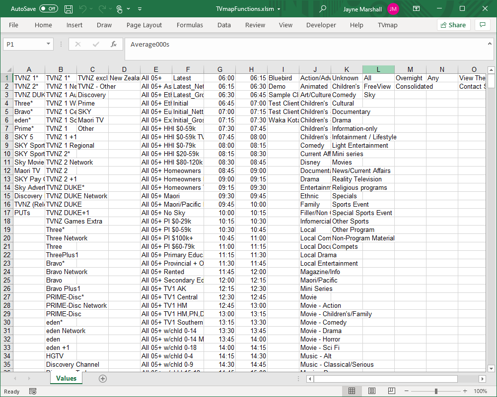Switch to Page Layout view icon
This screenshot has width=497, height=397.
point(372,391)
